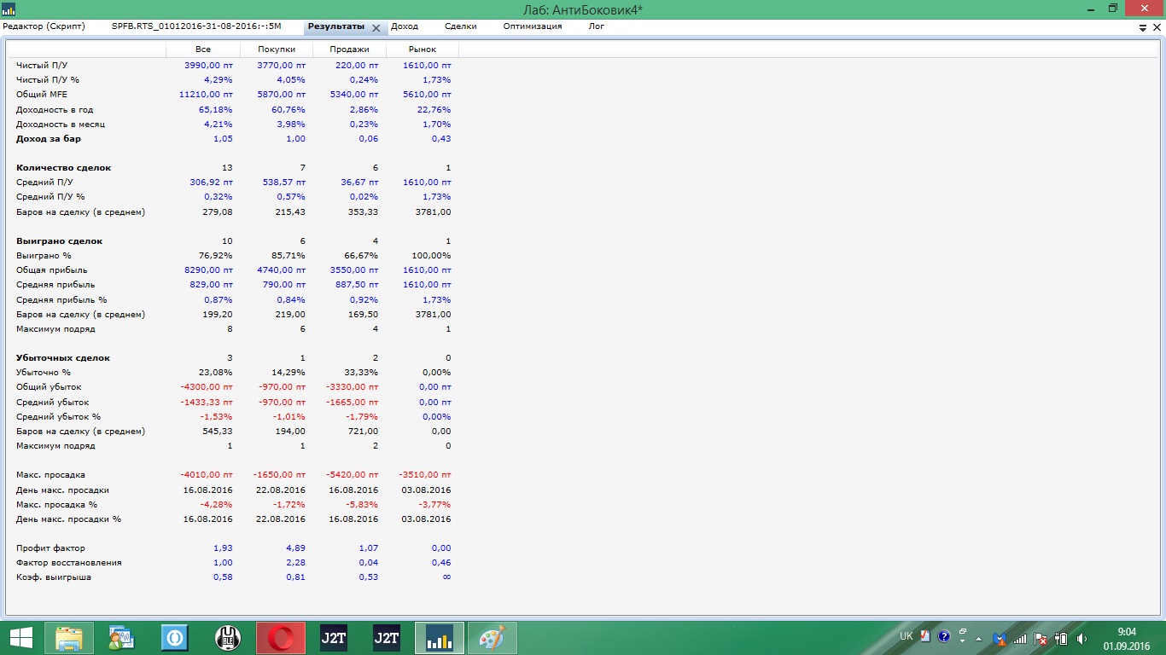Viewport: 1166px width, 655px height.
Task: Open the app menu icon in title bar
Action: coord(9,9)
